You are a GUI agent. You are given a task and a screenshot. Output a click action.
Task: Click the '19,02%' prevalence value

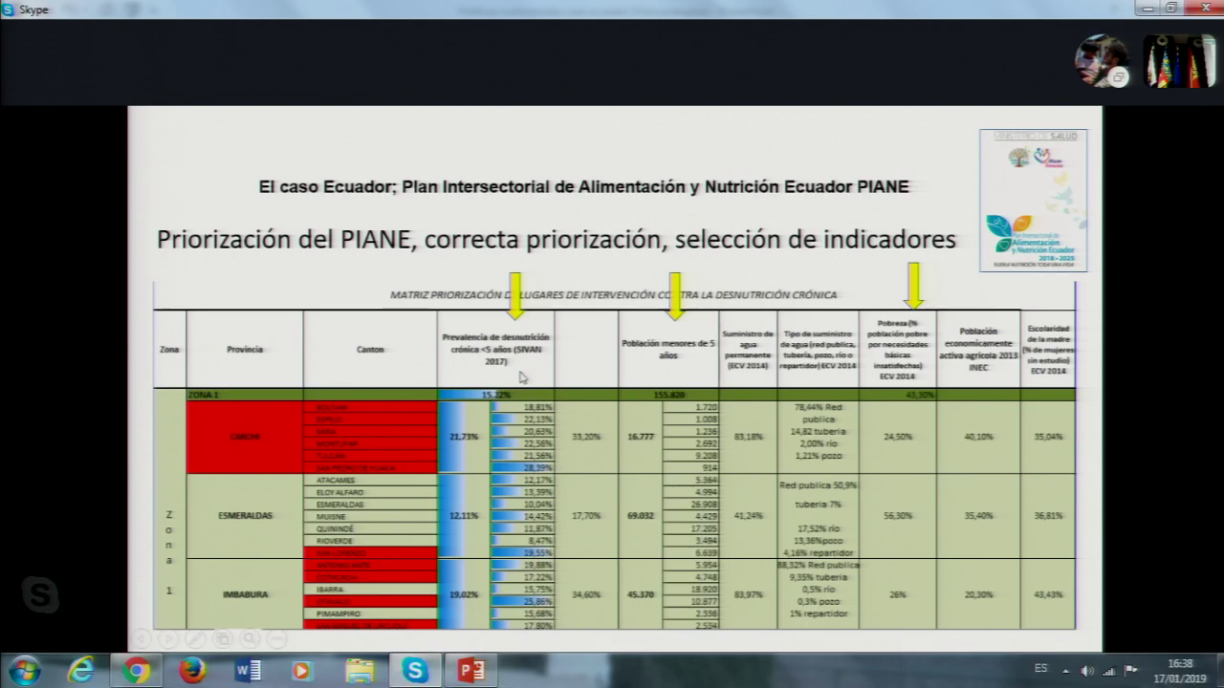pyautogui.click(x=464, y=594)
